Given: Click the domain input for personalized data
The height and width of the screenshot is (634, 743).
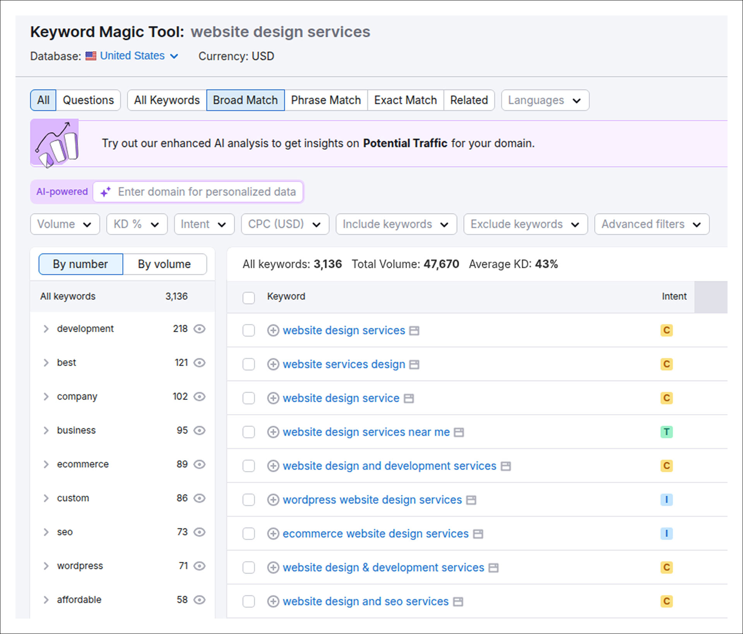Looking at the screenshot, I should coord(198,192).
